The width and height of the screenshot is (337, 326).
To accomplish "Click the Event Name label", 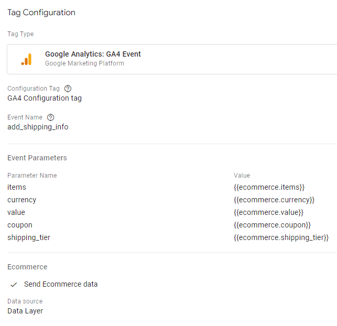I will click(x=25, y=117).
